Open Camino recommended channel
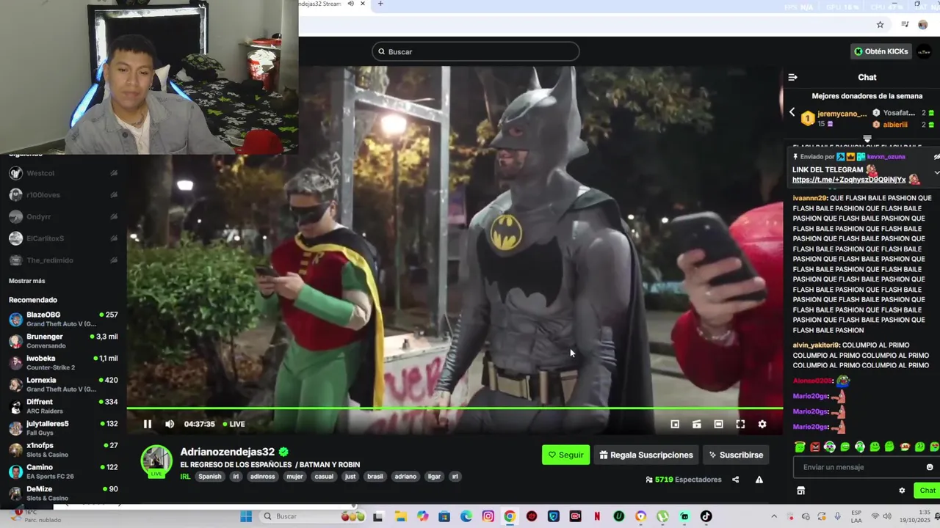 [63, 472]
